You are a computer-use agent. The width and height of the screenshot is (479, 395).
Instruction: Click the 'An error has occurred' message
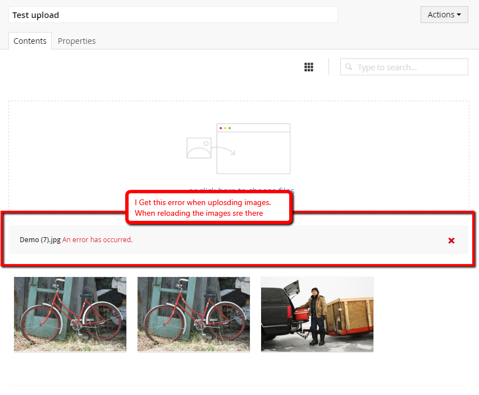click(98, 239)
